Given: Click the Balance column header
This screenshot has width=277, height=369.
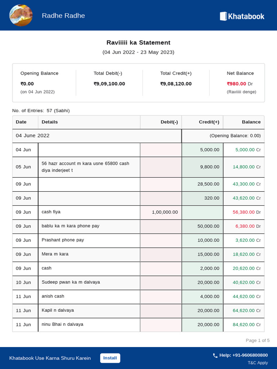Looking at the screenshot, I should (x=251, y=122).
